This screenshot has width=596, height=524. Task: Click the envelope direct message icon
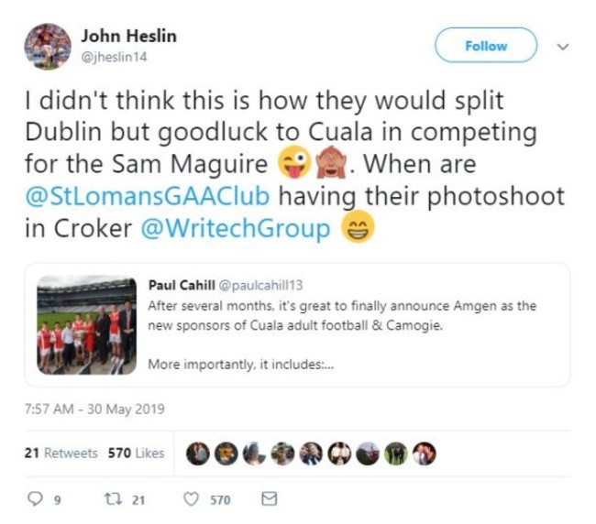[x=270, y=498]
